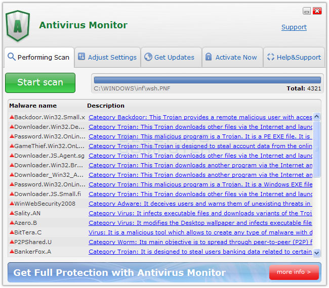Image resolution: width=329 pixels, height=288 pixels.
Task: Select the Downloader.JS.Agent.sg malware entry
Action: [x=49, y=156]
